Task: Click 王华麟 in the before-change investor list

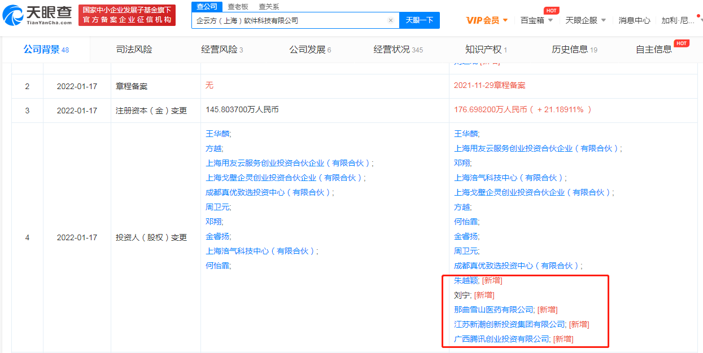Action: click(218, 134)
